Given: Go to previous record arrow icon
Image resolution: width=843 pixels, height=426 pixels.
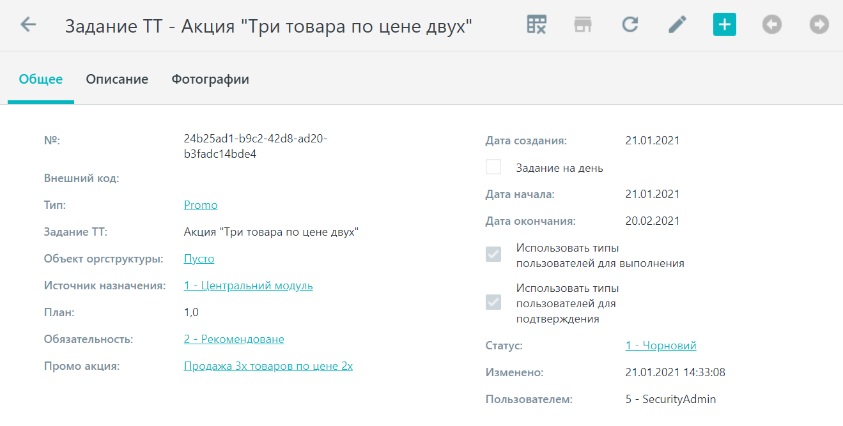Looking at the screenshot, I should (772, 25).
